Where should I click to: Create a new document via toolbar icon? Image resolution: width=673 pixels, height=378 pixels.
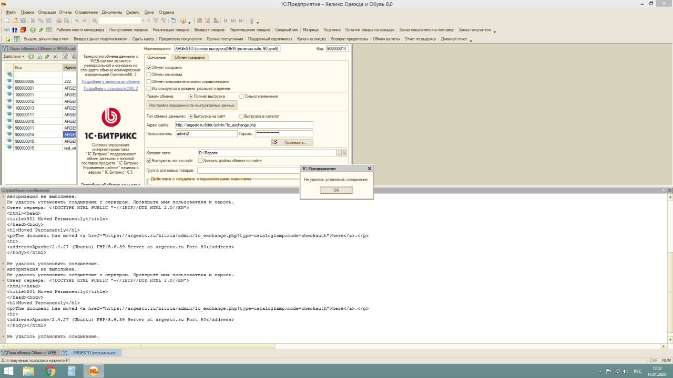6,20
